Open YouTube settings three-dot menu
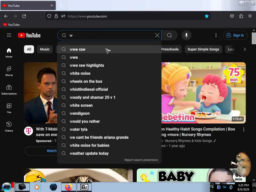This screenshot has height=192, width=256. pyautogui.click(x=216, y=35)
